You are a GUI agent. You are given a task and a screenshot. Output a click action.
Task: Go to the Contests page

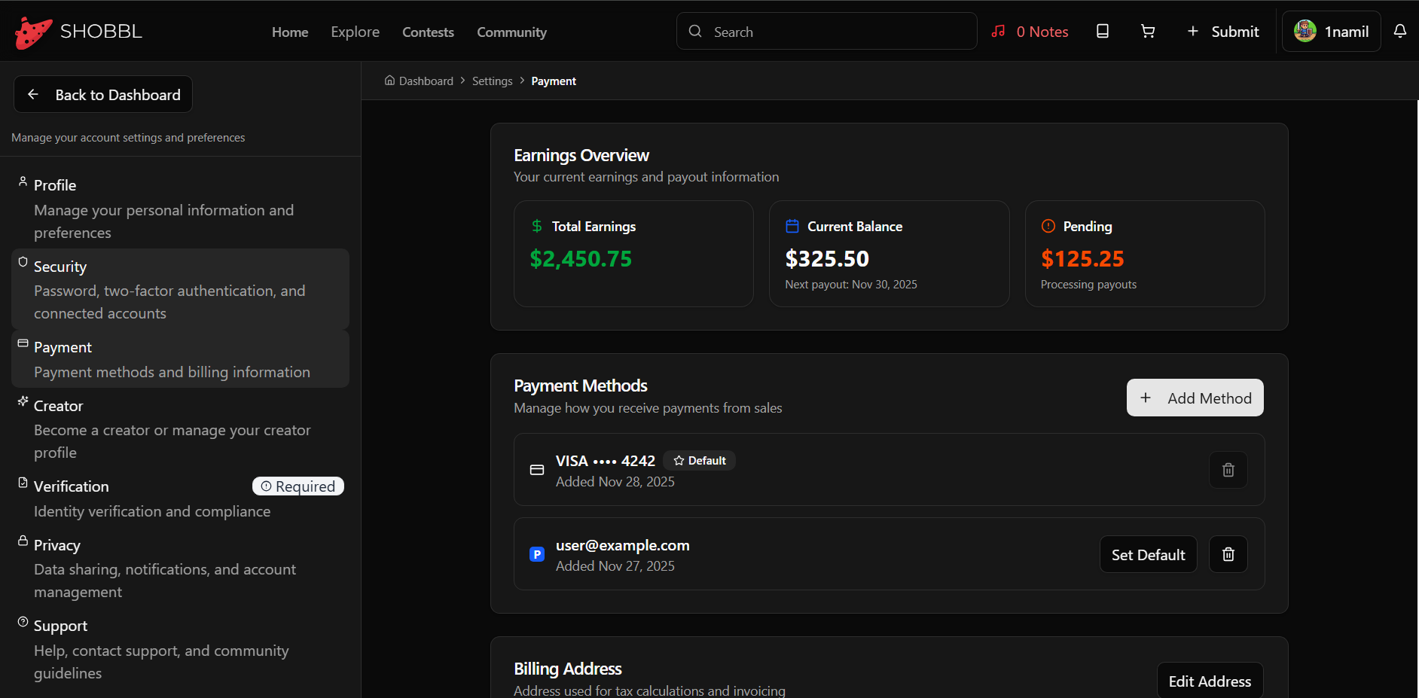(428, 32)
